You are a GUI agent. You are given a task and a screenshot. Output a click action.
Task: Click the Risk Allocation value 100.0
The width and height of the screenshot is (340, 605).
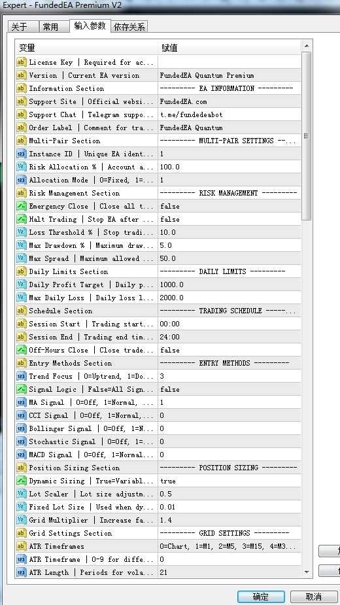[x=170, y=167]
